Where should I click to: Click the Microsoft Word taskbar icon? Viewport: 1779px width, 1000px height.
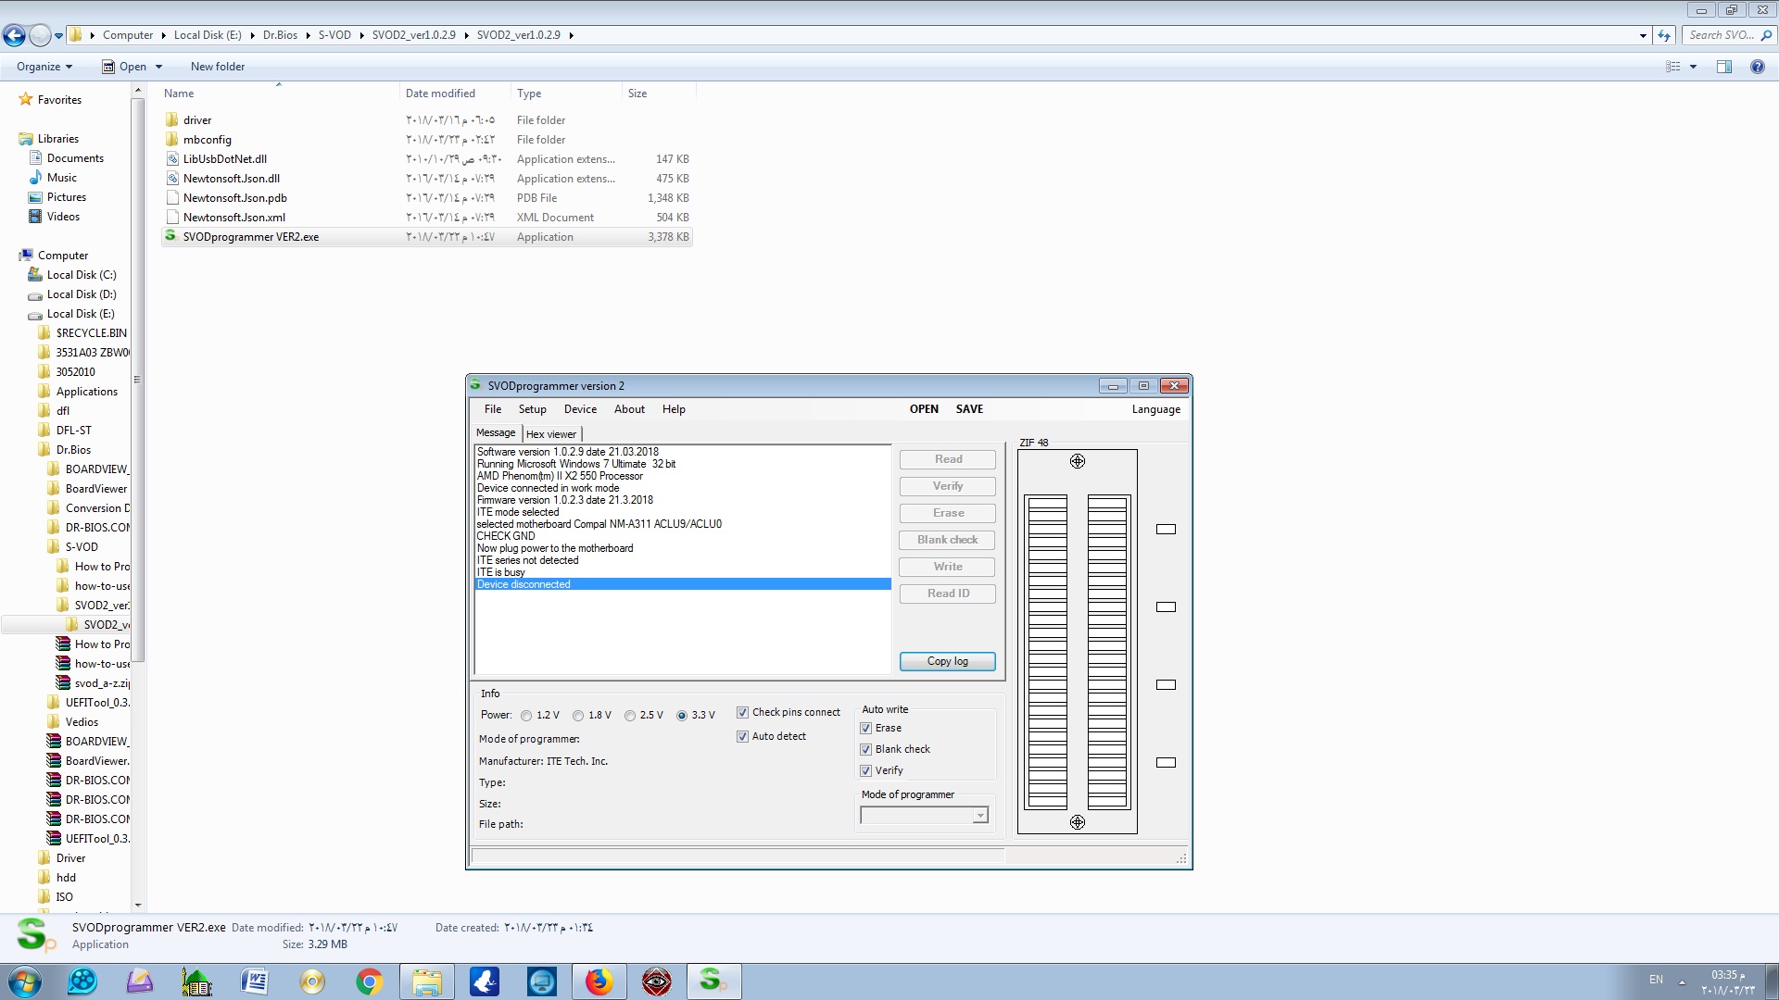pyautogui.click(x=254, y=981)
